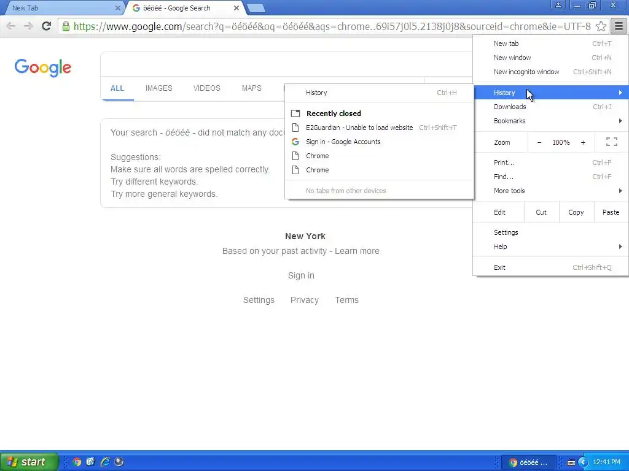Reopen the second Chrome recently closed entry

(379, 170)
